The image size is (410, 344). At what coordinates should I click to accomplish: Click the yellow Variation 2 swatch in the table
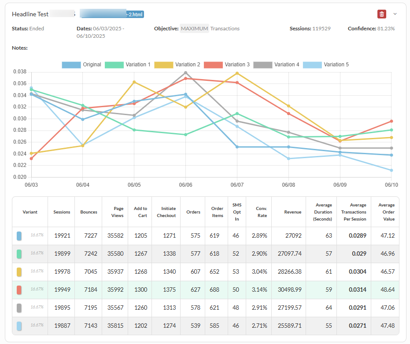19,272
